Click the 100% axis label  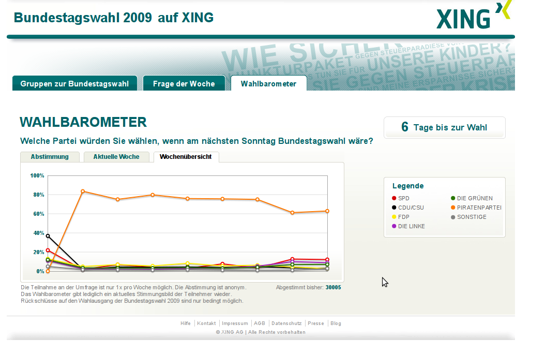pyautogui.click(x=37, y=175)
